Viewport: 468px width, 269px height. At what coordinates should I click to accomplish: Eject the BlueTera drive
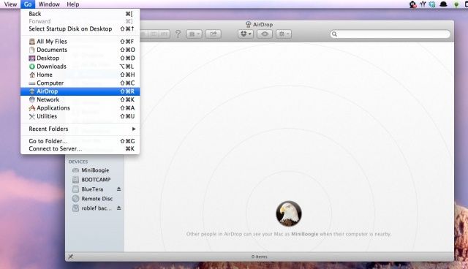click(x=118, y=189)
